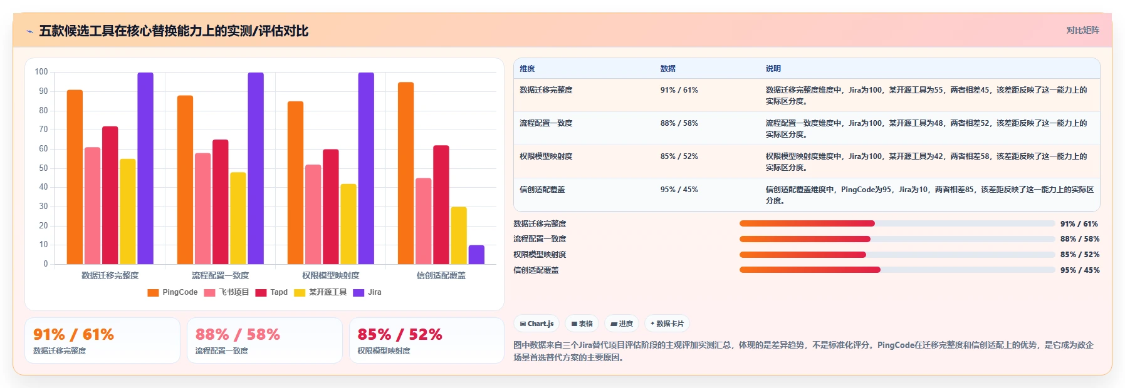This screenshot has height=388, width=1125.
Task: Click table cell 信创适配覆盖
Action: pos(542,190)
